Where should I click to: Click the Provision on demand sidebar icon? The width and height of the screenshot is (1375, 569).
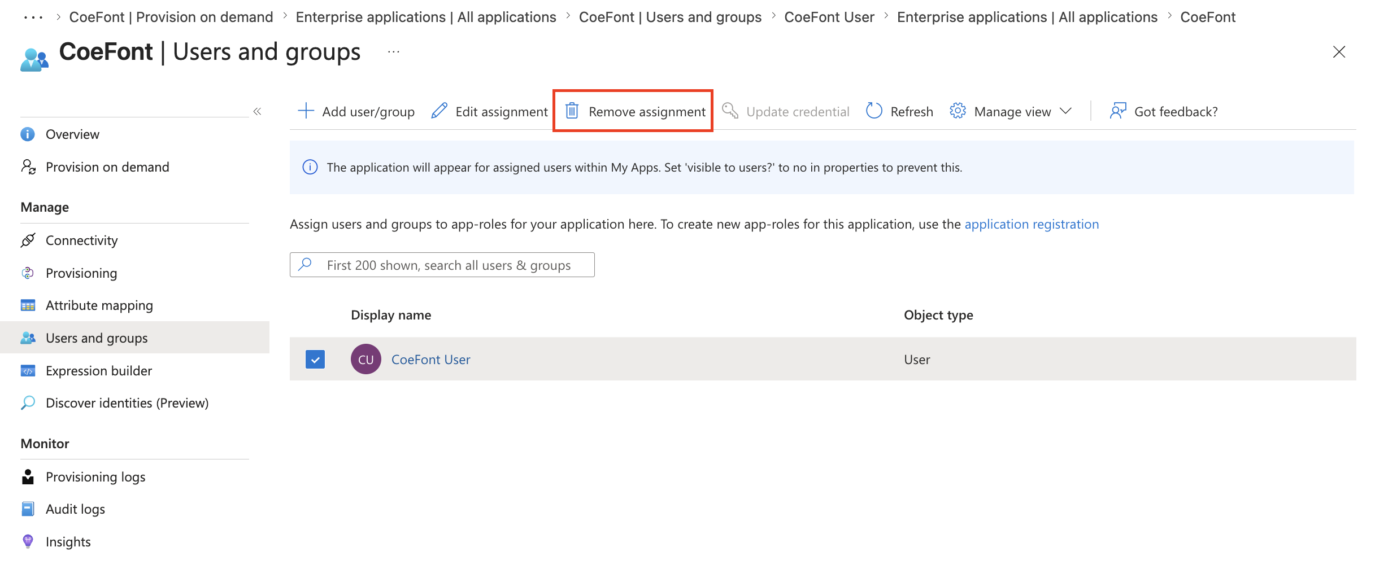(x=28, y=167)
